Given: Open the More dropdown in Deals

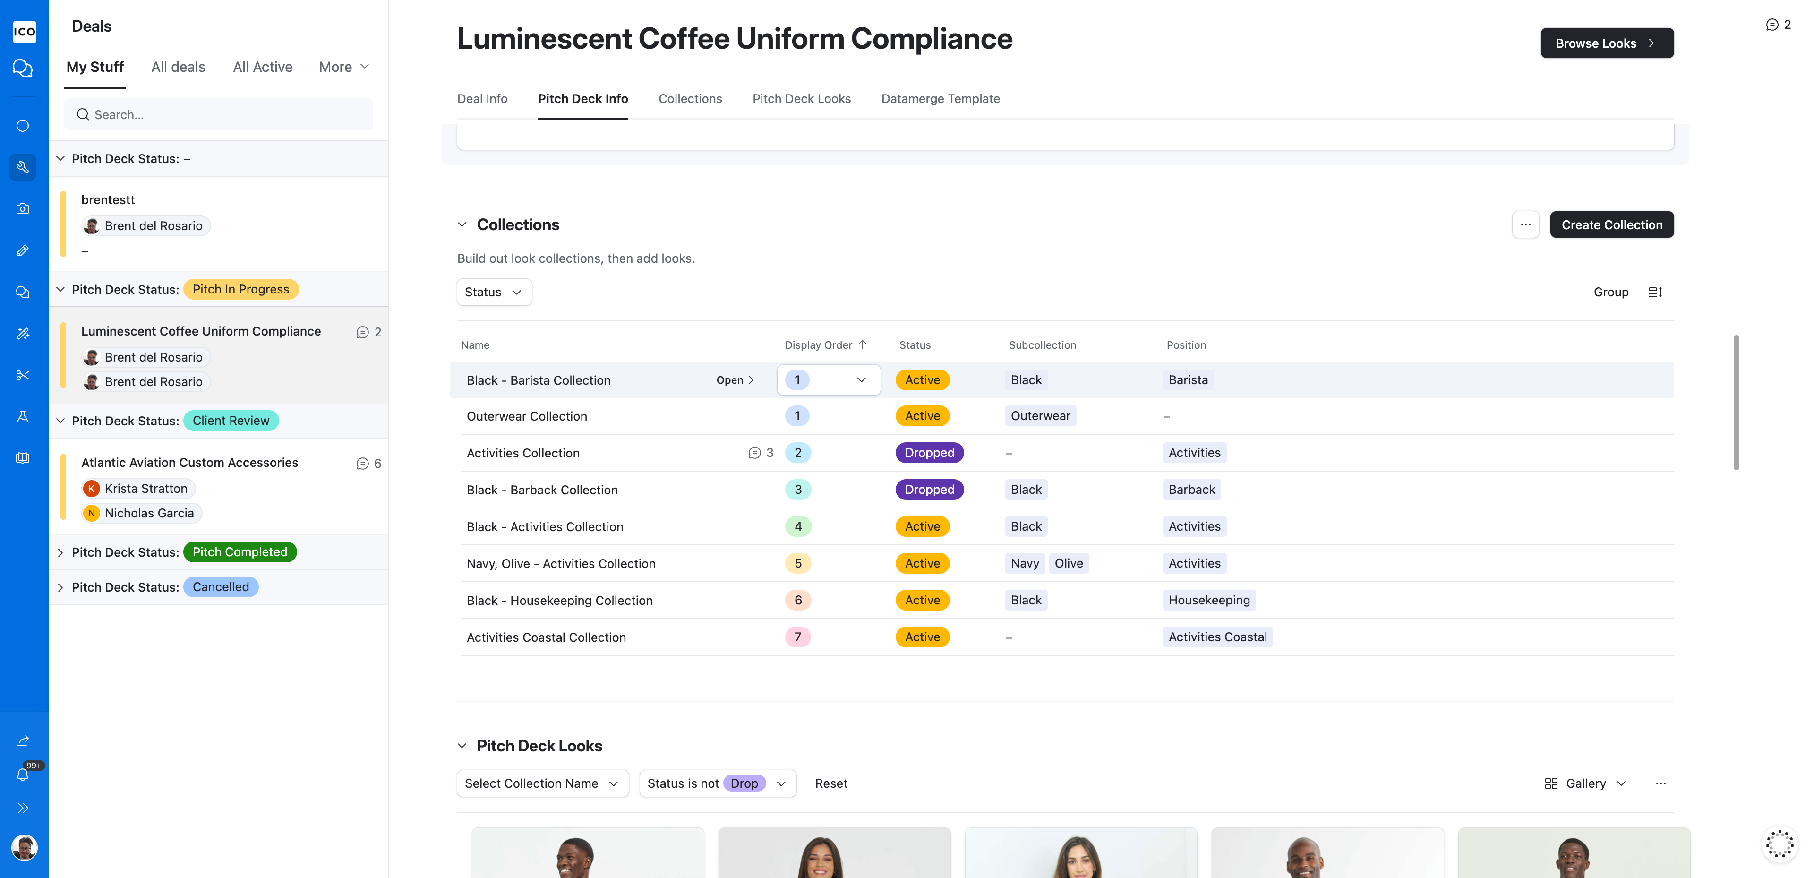Looking at the screenshot, I should (x=343, y=66).
